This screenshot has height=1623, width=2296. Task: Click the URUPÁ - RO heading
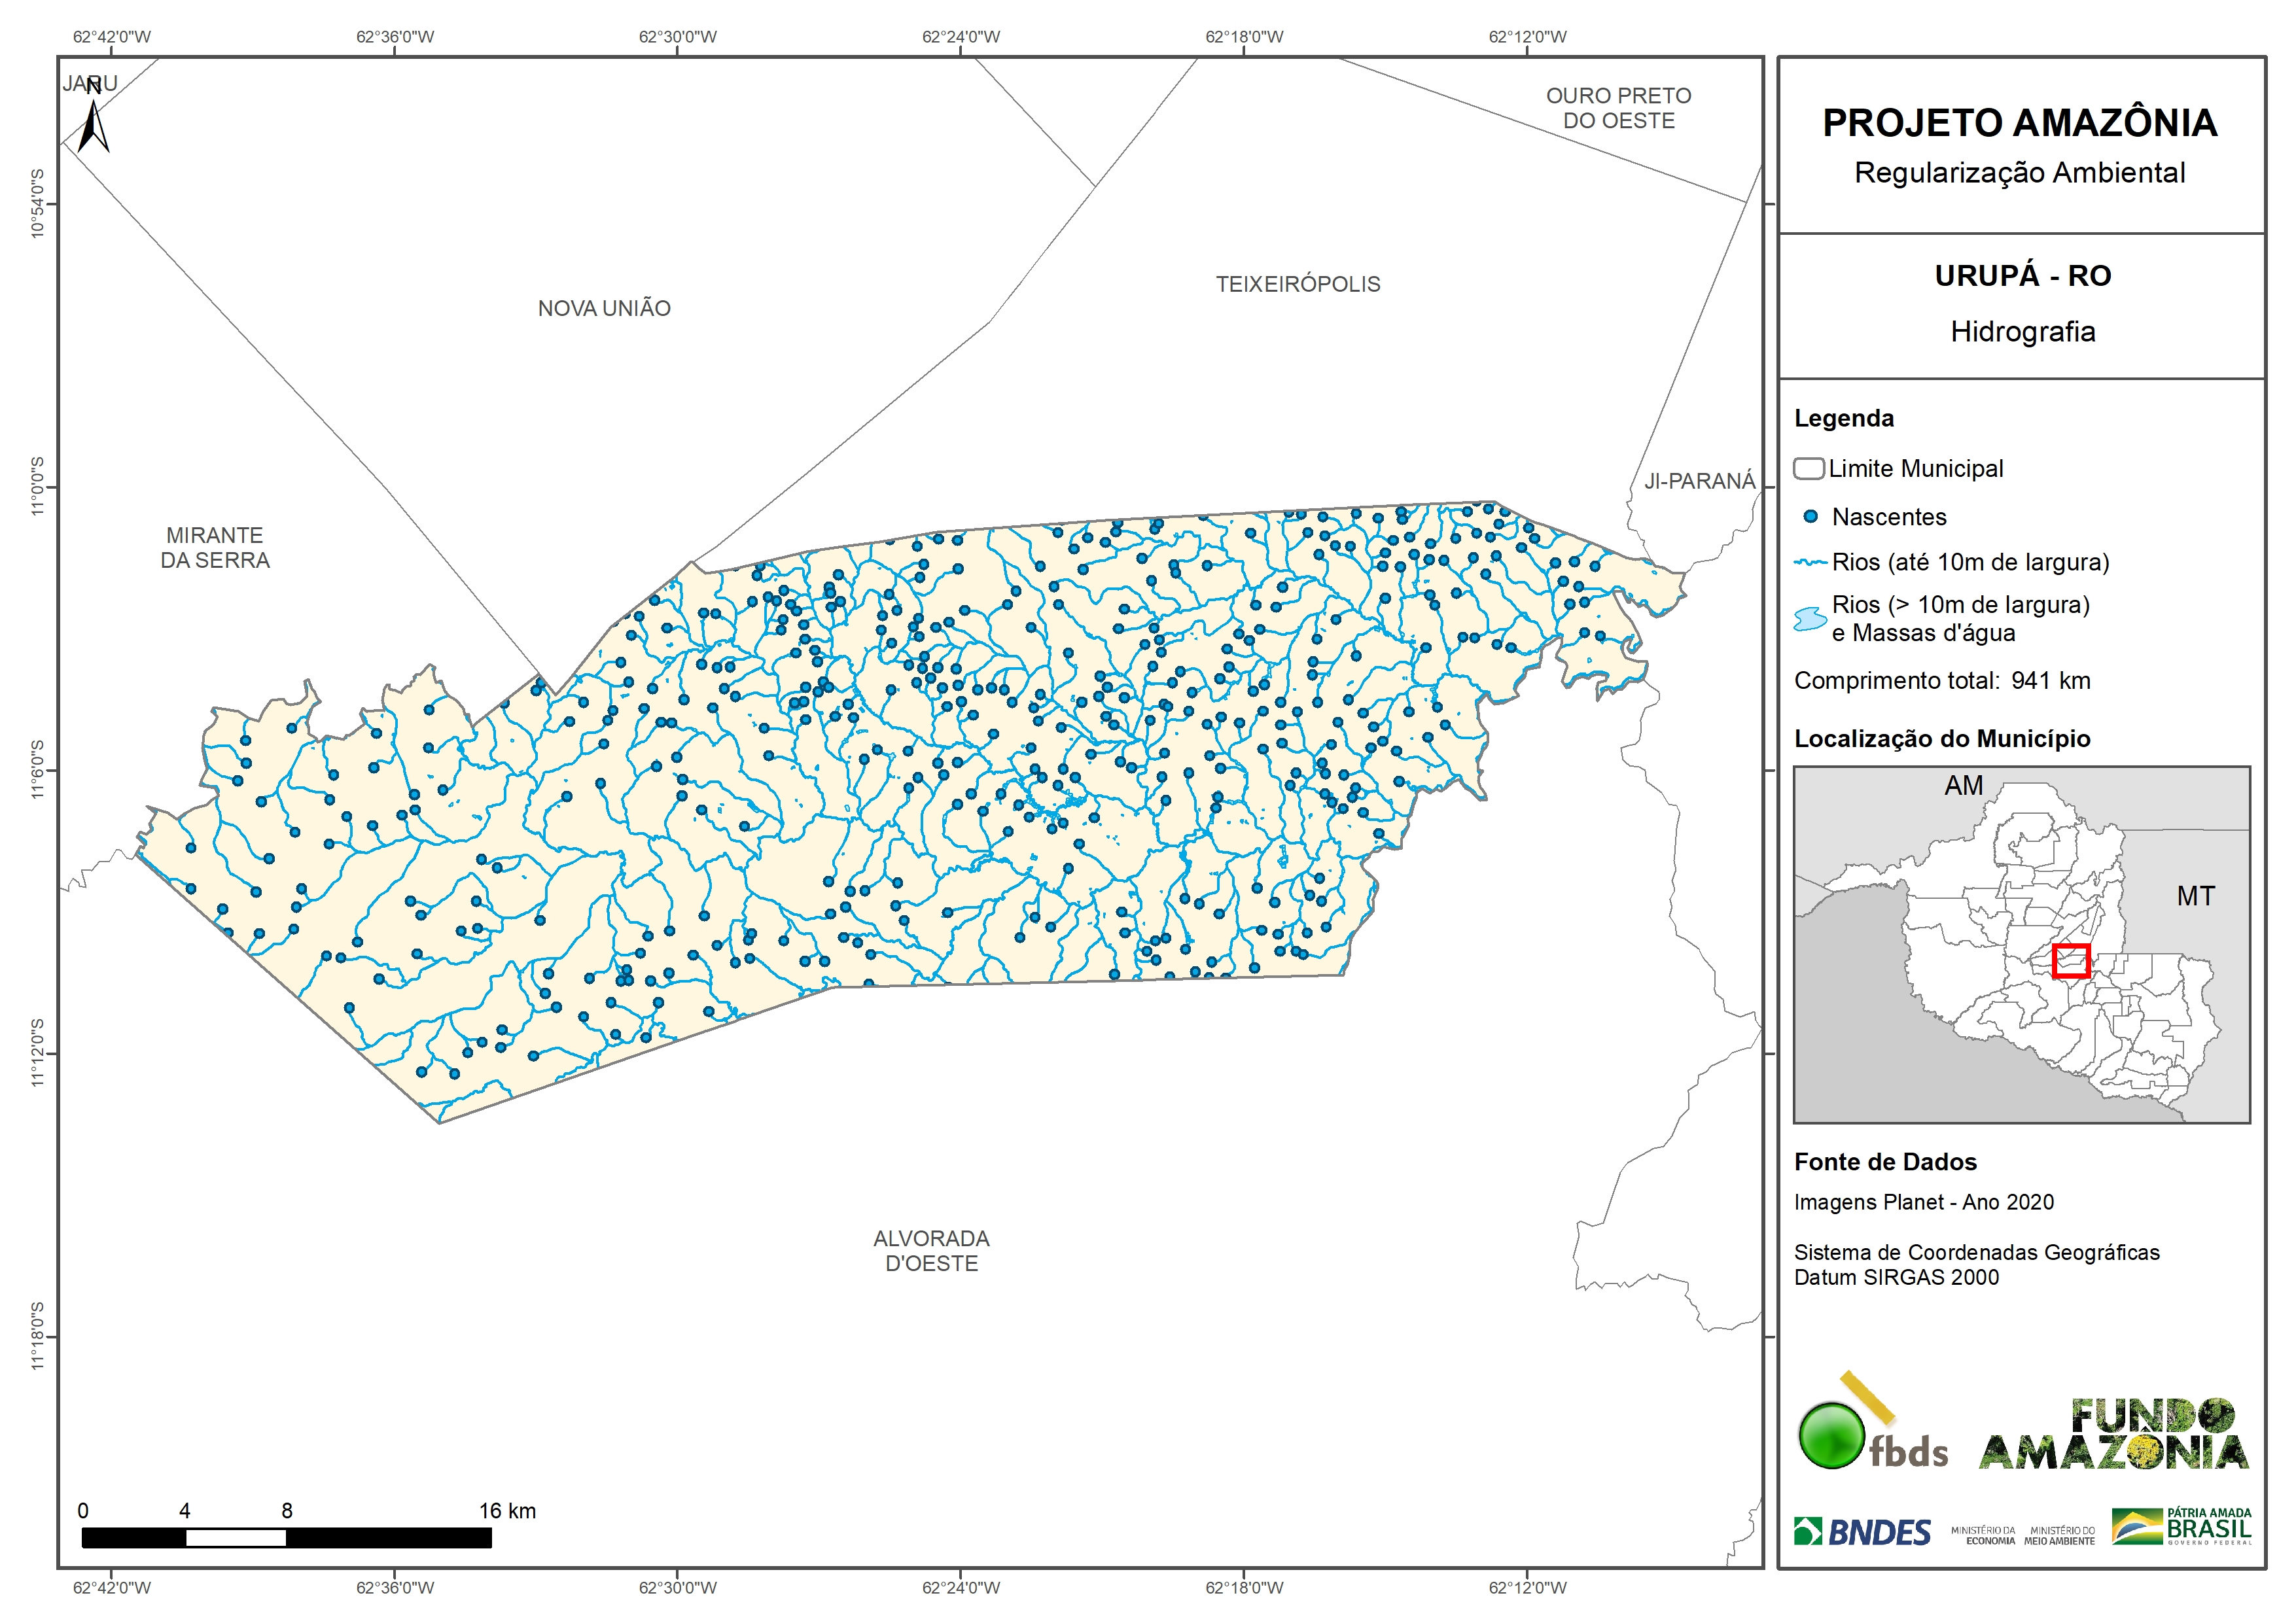tap(2022, 276)
